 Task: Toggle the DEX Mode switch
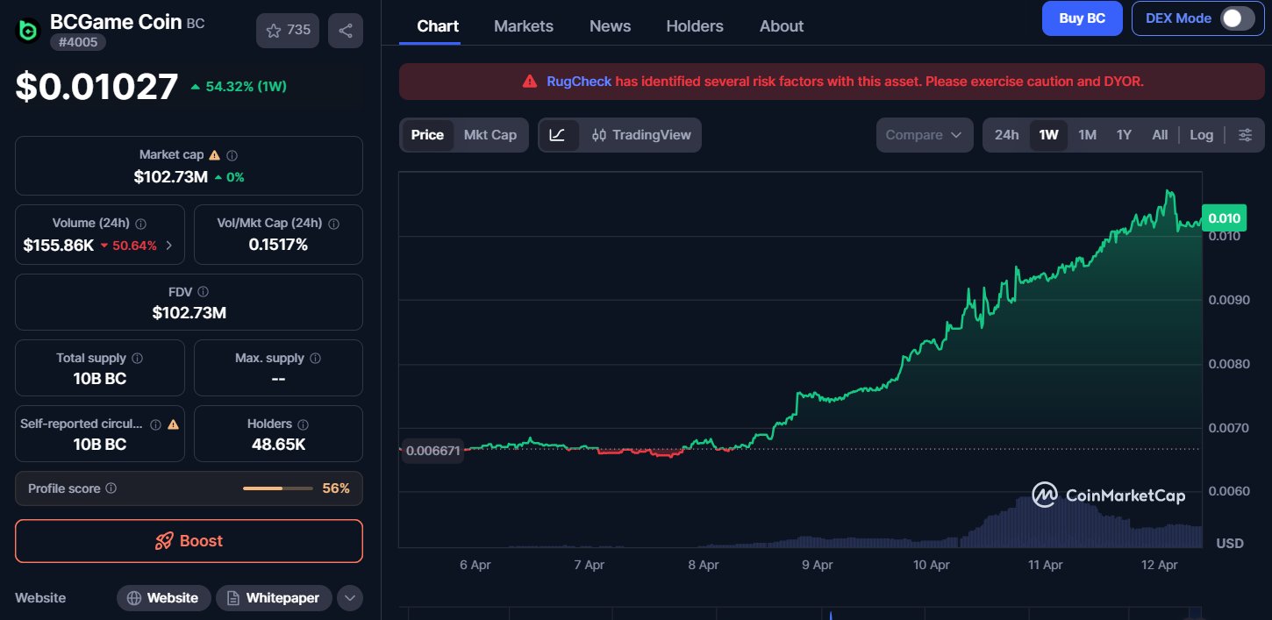1237,18
